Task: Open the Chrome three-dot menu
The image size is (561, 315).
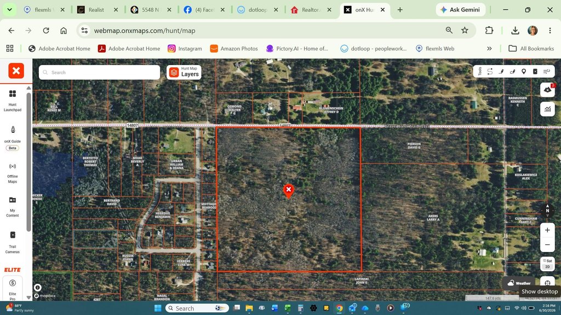Action: click(550, 31)
